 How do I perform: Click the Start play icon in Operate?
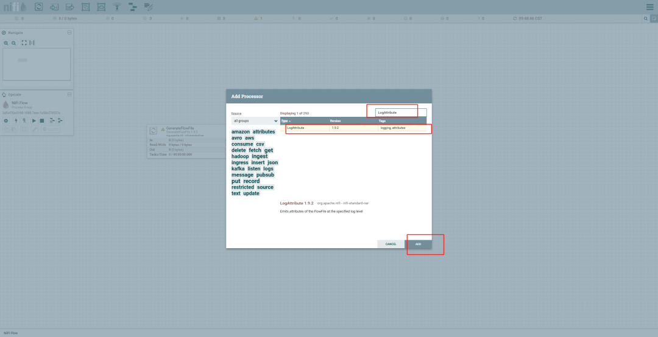[34, 120]
